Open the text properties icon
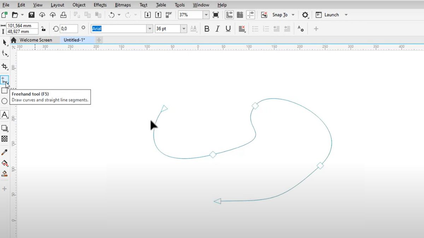This screenshot has height=238, width=424. (x=301, y=29)
